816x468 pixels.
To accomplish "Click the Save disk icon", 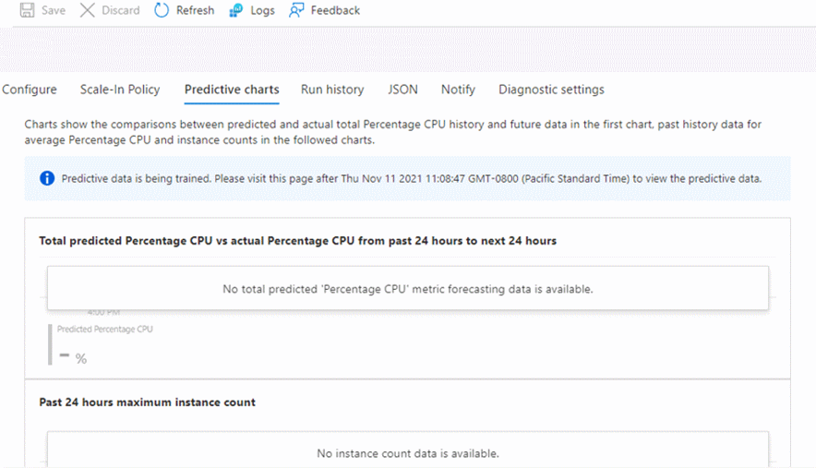I will point(28,10).
